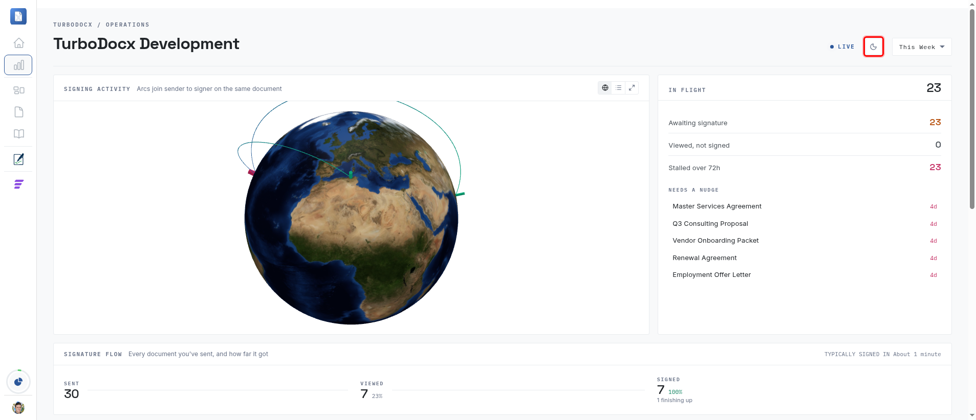This screenshot has width=976, height=420.
Task: Click the SENT count 30
Action: [71, 394]
